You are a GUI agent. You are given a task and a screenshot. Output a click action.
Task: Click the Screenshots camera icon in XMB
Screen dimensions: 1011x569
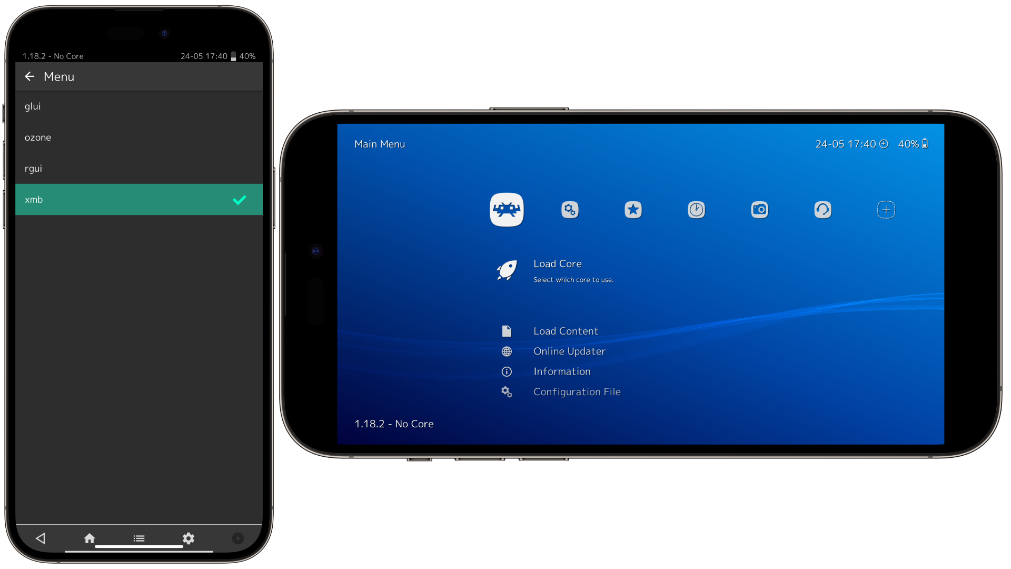click(759, 210)
